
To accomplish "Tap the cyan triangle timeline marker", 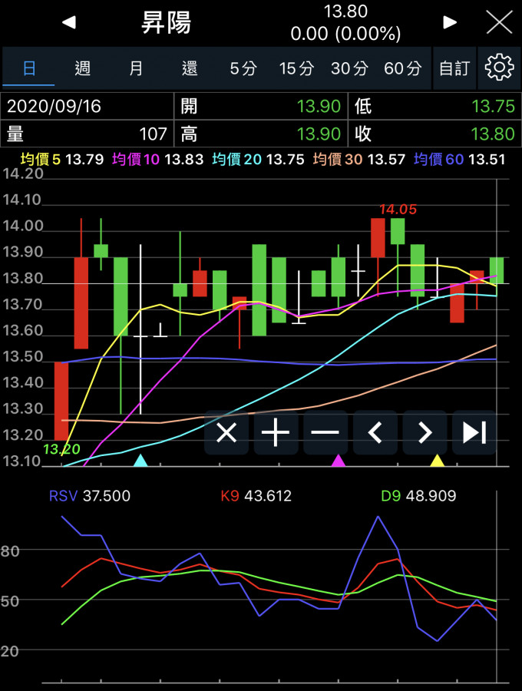I will 140,461.
